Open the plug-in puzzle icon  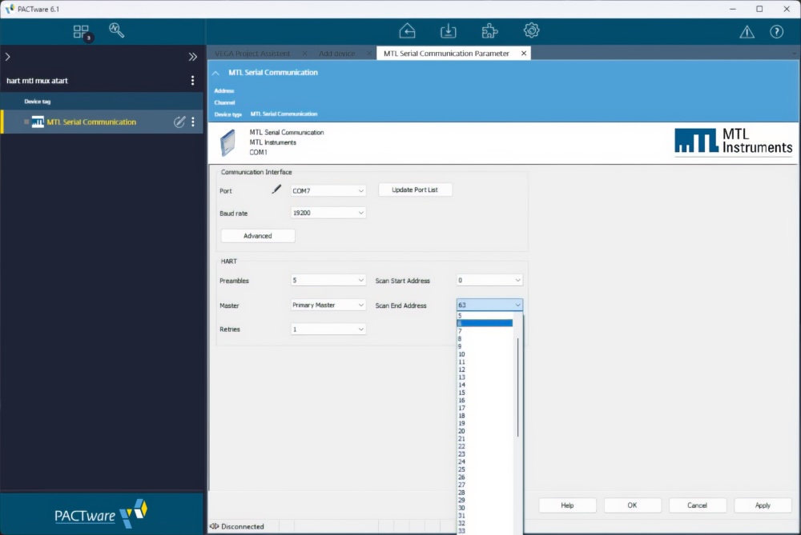(489, 31)
